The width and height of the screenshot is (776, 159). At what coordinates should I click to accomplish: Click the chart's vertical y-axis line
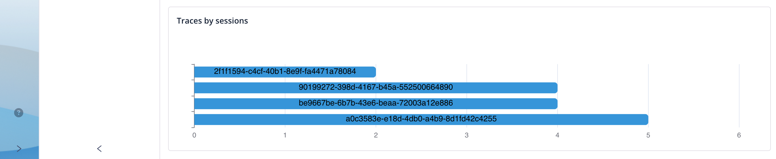pos(194,96)
